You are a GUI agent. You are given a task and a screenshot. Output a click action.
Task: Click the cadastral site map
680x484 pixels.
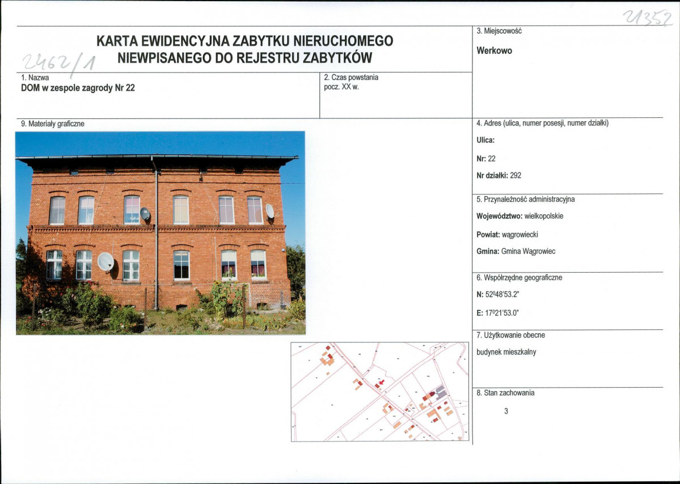(x=380, y=392)
